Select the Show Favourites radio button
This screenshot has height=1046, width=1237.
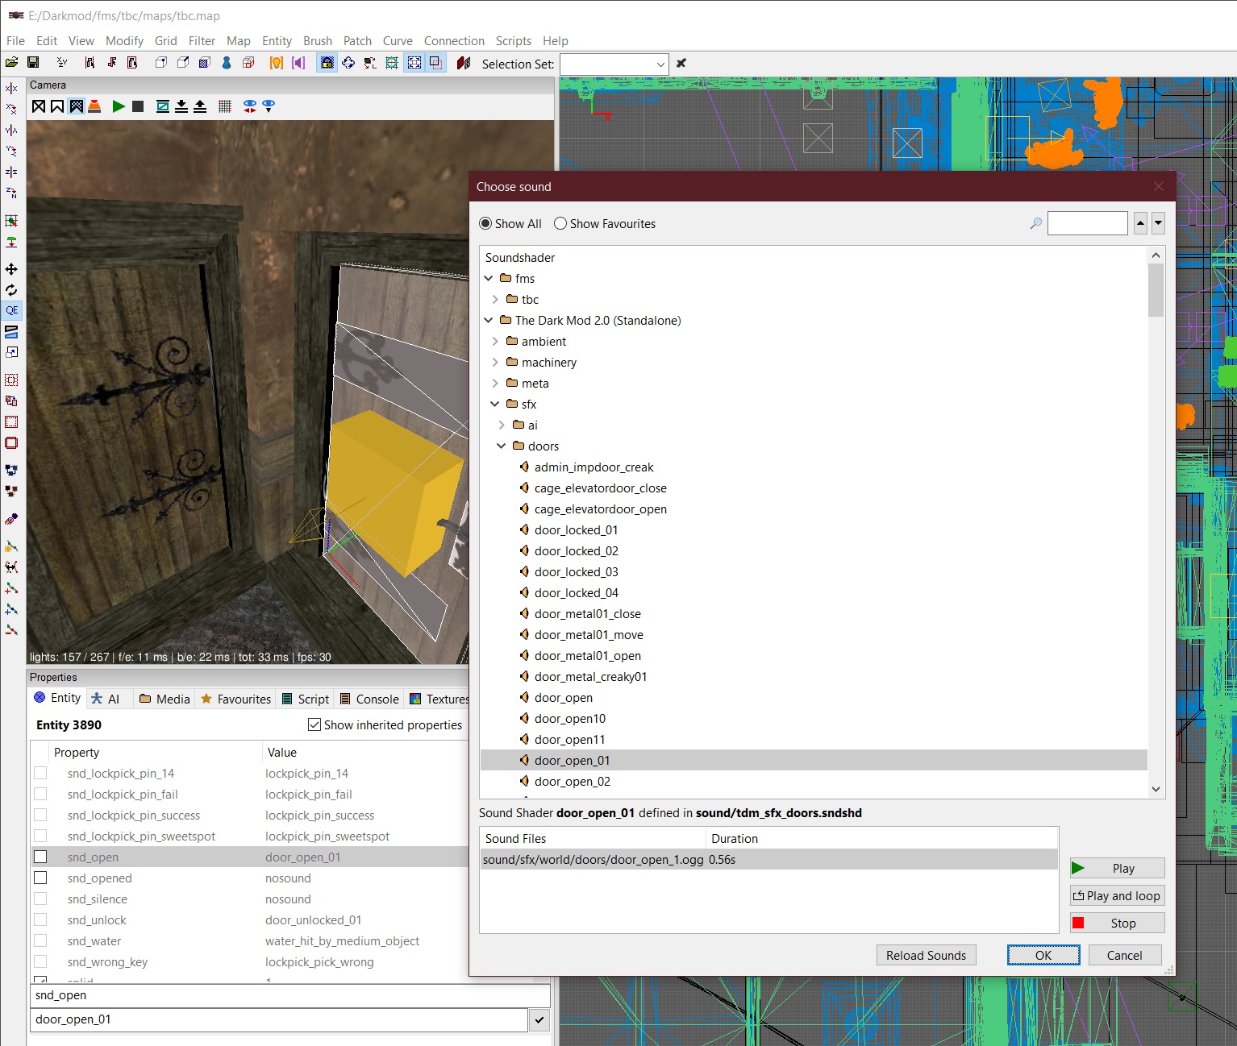click(560, 224)
